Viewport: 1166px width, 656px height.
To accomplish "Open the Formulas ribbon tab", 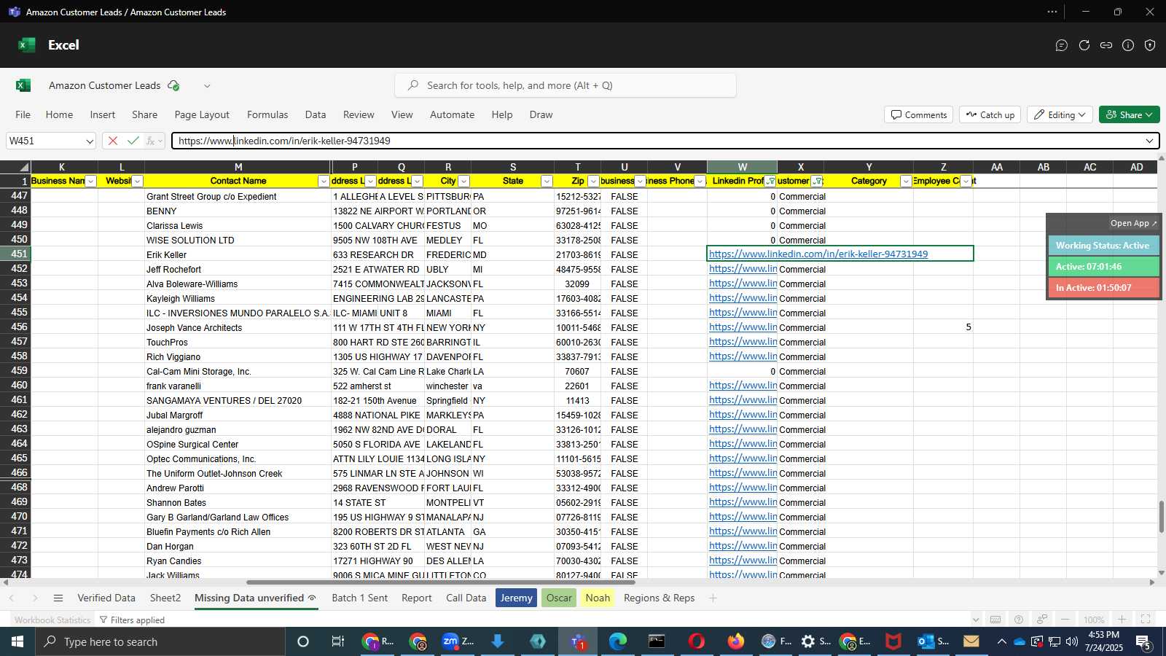I will pyautogui.click(x=267, y=114).
